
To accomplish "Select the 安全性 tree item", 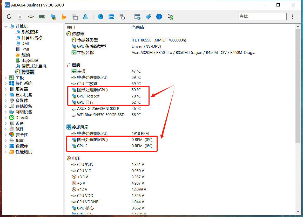I will click(x=22, y=135).
